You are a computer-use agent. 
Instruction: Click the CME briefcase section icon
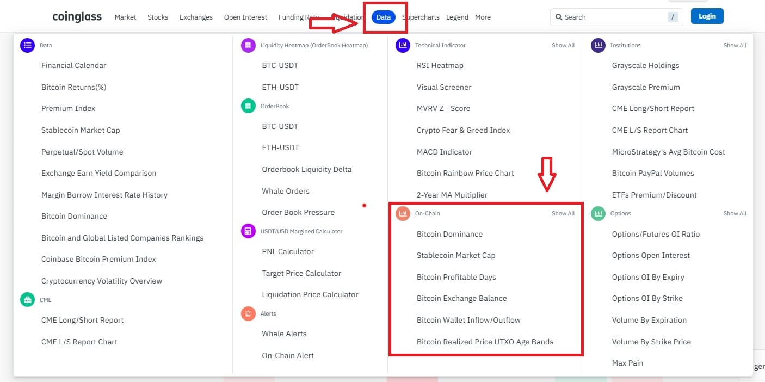click(28, 300)
